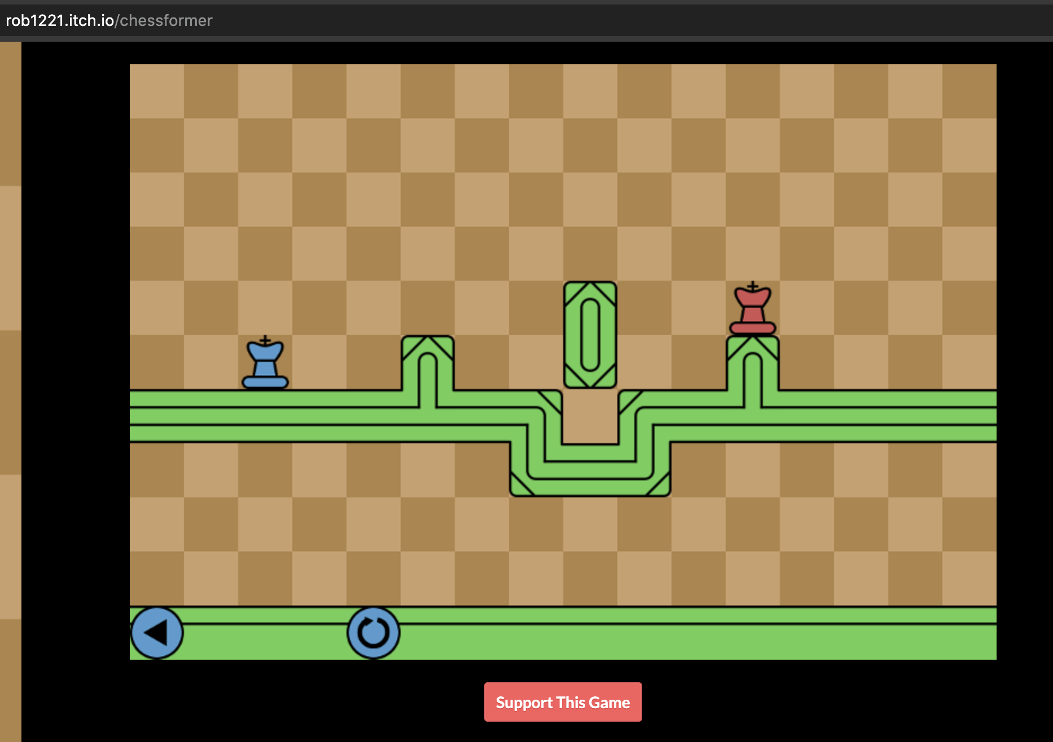Move to square directly left of blue king
This screenshot has width=1053, height=742.
[x=211, y=362]
